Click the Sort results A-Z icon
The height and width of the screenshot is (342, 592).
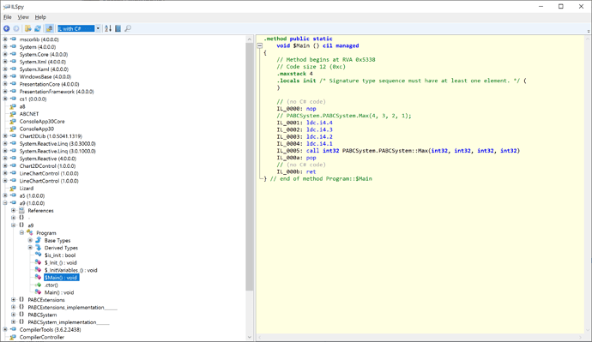[108, 28]
